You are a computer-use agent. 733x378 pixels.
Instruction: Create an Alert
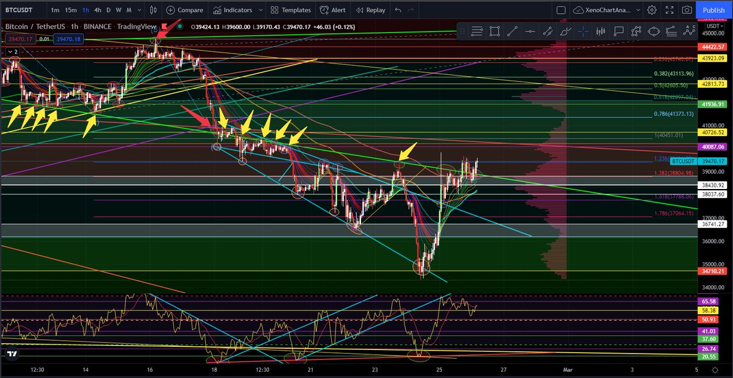[x=332, y=10]
